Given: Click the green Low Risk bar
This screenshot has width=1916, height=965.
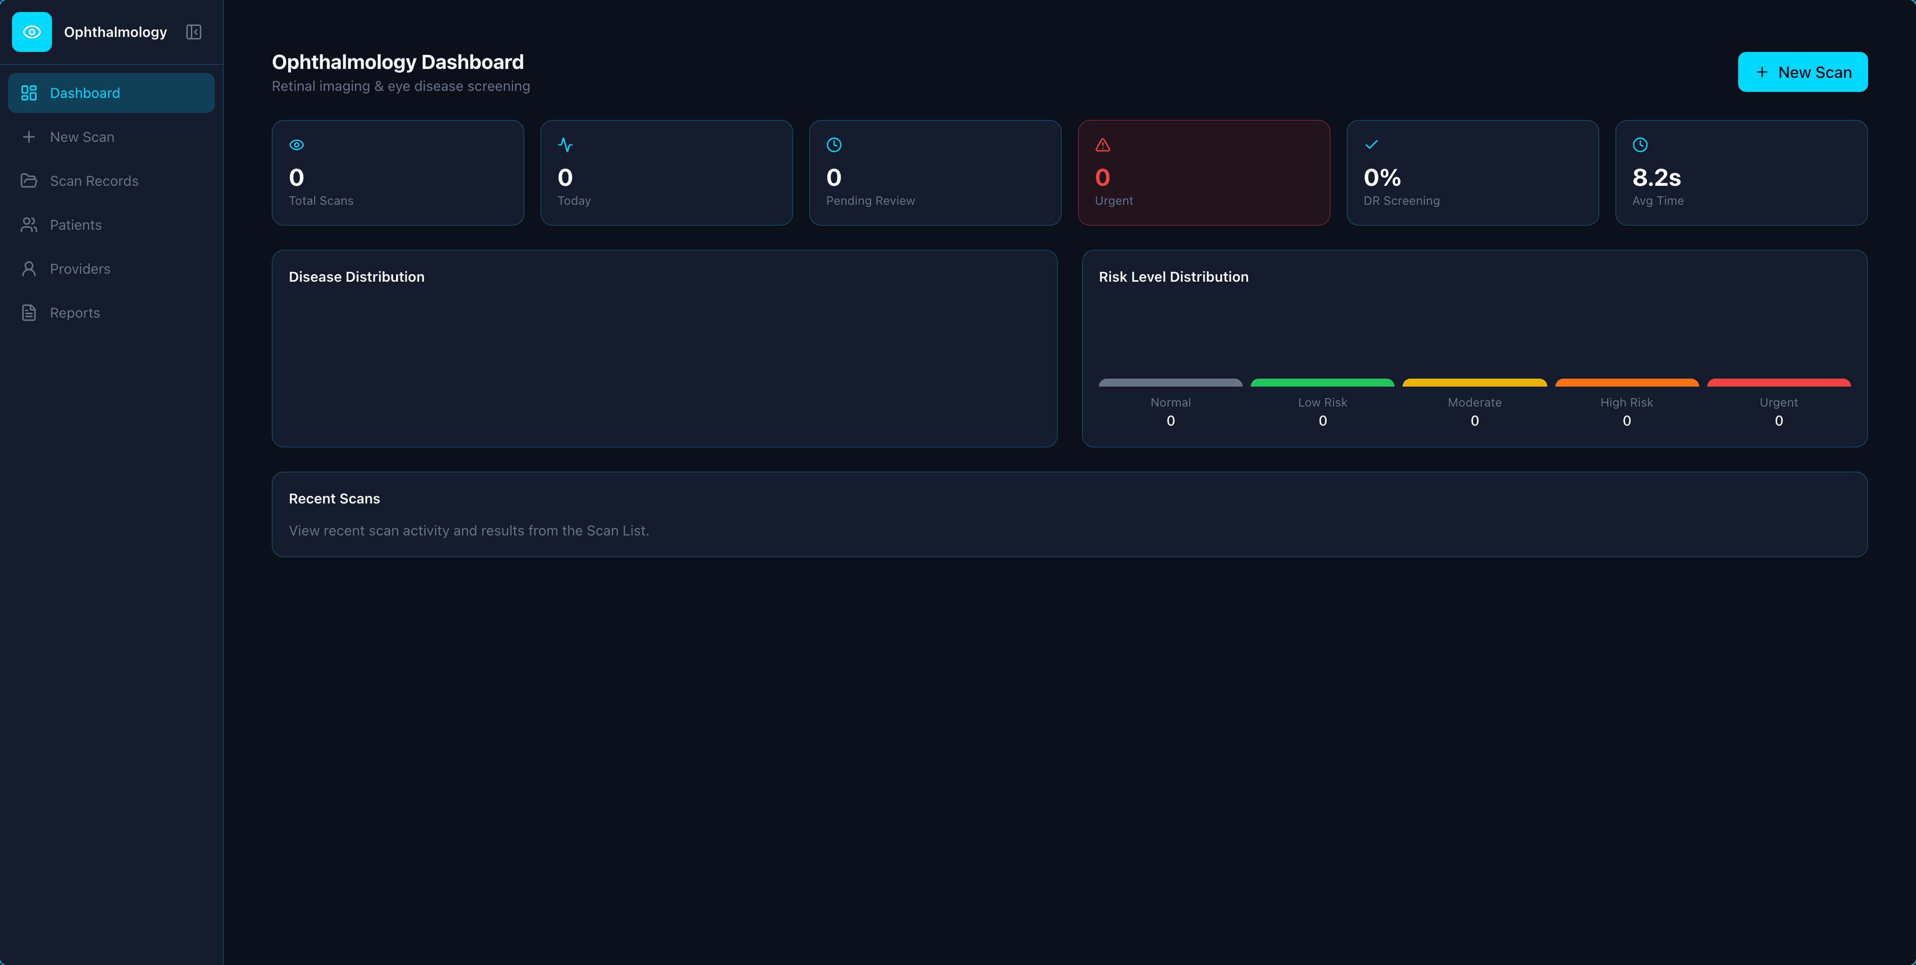Looking at the screenshot, I should [x=1322, y=383].
